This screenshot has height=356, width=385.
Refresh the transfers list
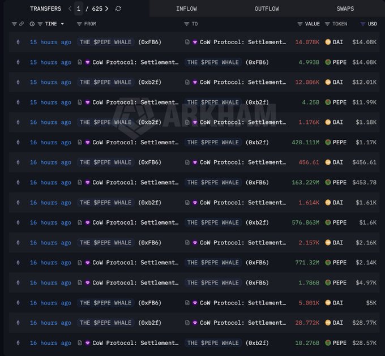coord(118,8)
